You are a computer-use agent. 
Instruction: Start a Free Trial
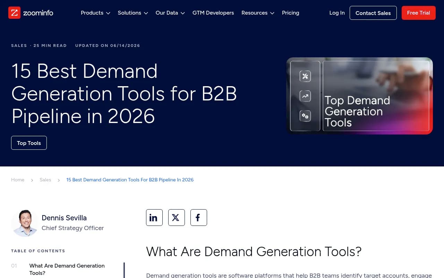tap(419, 13)
